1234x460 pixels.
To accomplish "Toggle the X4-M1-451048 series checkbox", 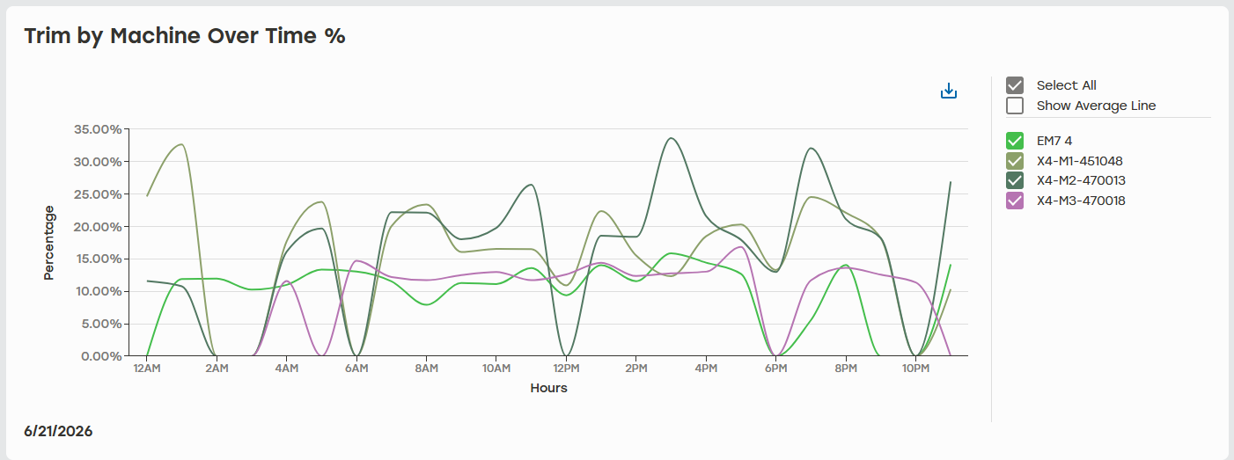I will point(1015,161).
